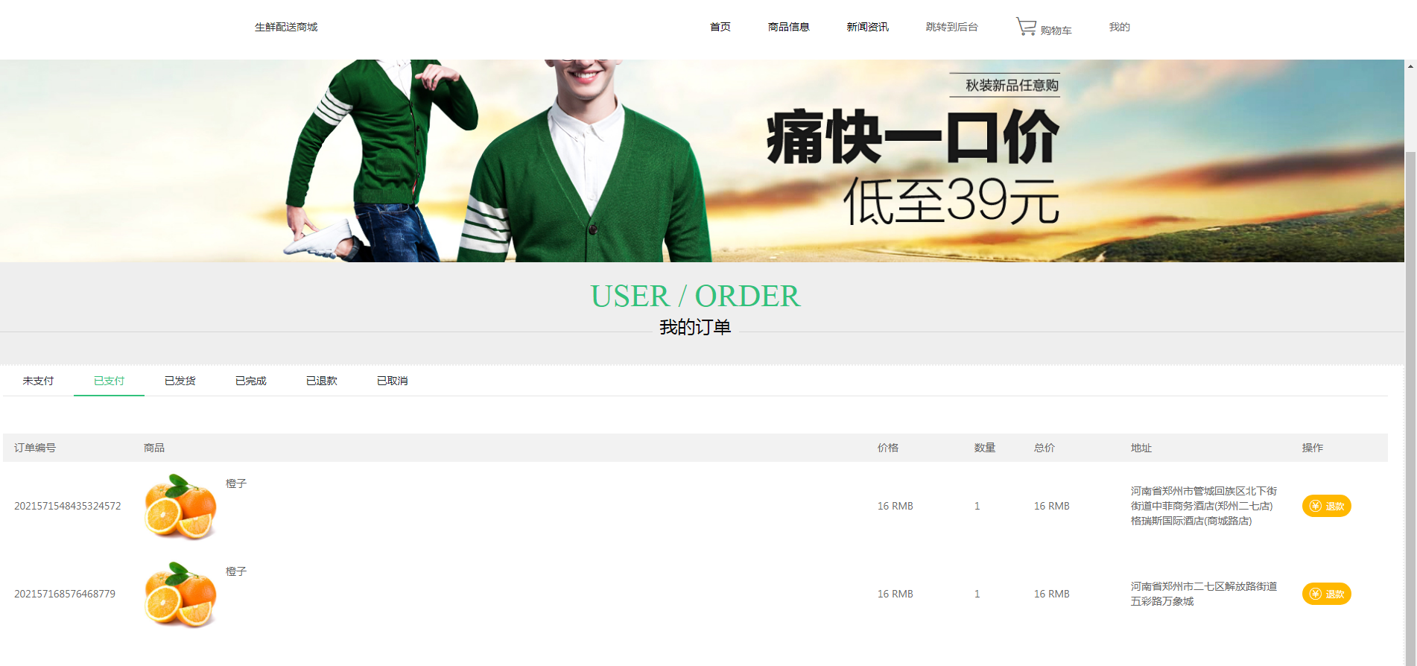Open the 我的 menu

coord(1120,27)
